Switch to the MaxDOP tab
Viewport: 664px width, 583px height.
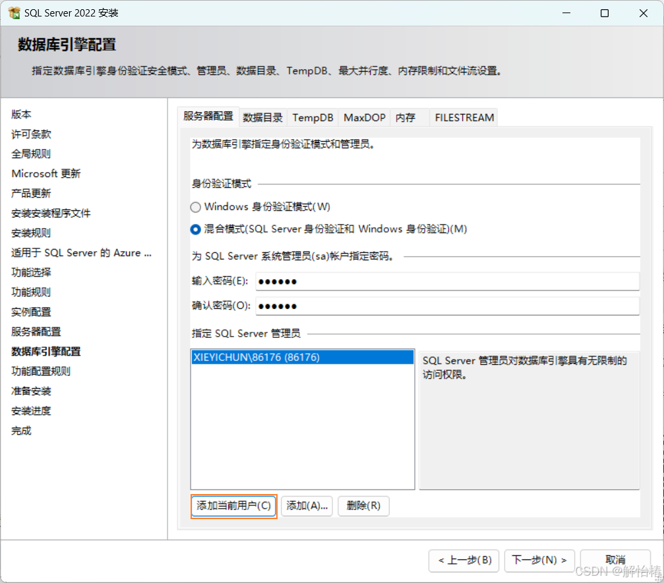tap(364, 118)
